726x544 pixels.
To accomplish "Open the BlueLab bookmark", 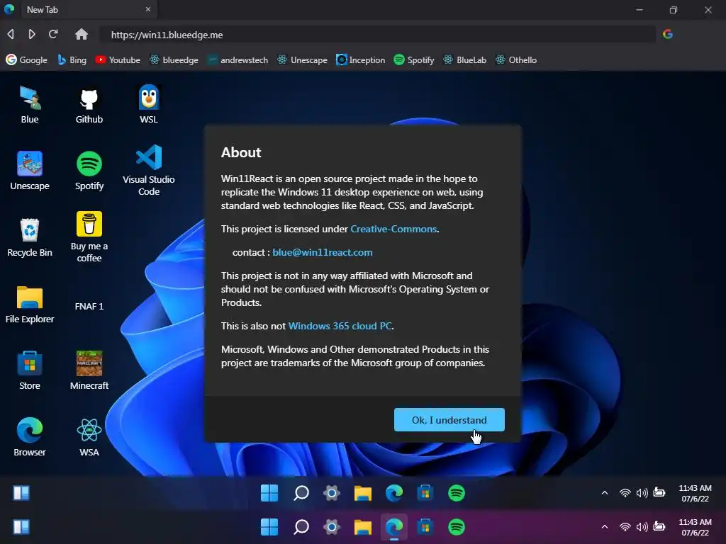I will tap(464, 60).
